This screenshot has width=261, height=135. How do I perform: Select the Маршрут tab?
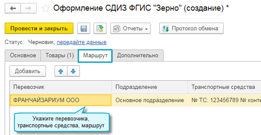click(95, 55)
